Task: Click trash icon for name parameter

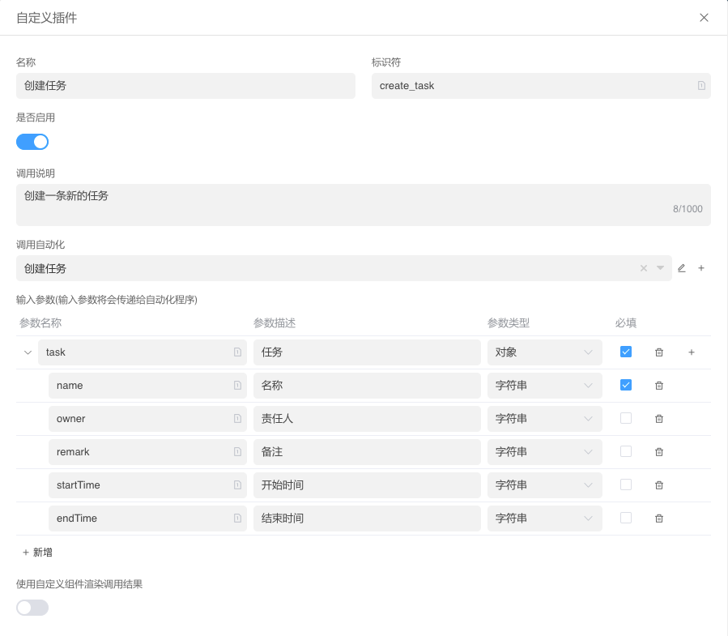Action: pos(659,386)
